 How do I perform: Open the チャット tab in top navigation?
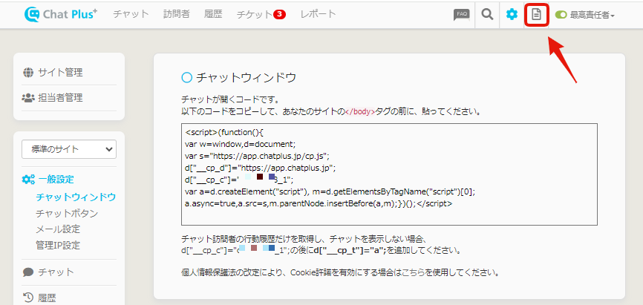click(131, 14)
